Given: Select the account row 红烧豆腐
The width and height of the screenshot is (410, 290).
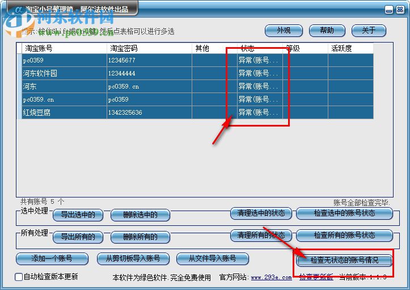Looking at the screenshot, I should click(x=197, y=112).
